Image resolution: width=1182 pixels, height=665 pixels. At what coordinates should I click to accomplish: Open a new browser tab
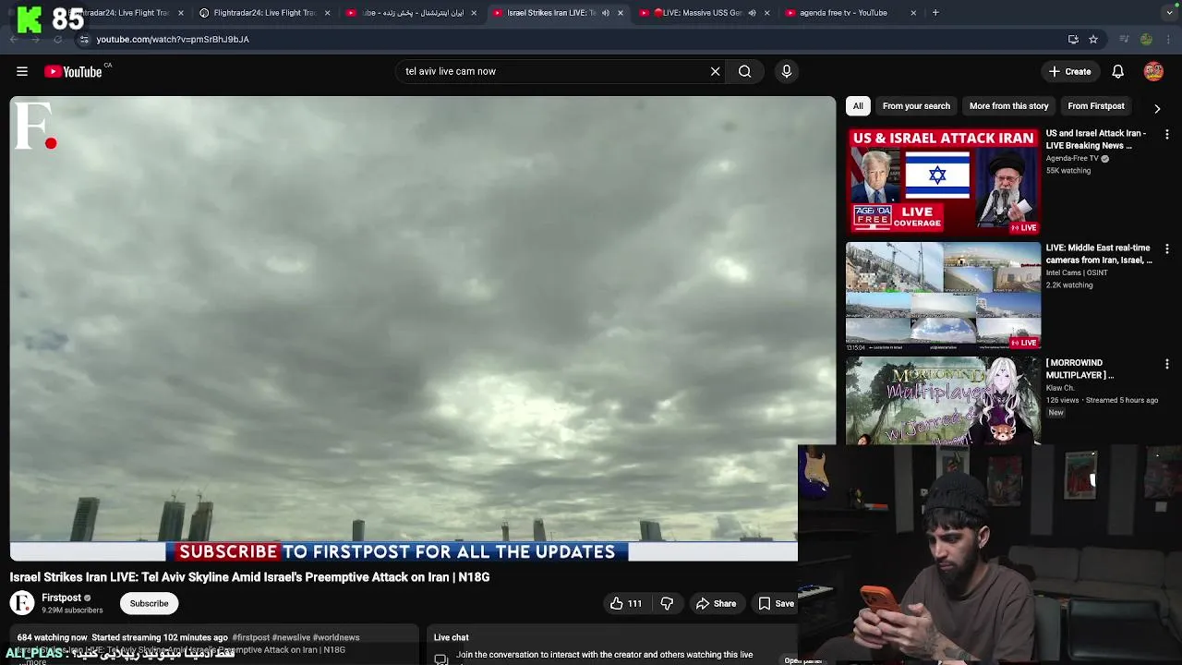point(935,13)
